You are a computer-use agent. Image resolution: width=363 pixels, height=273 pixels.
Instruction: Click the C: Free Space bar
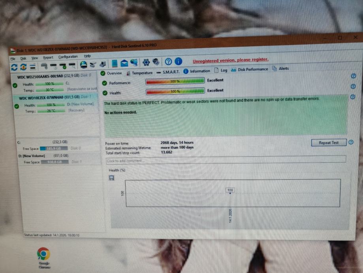[54, 148]
